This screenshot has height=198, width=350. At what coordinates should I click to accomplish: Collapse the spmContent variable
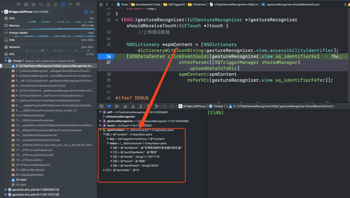click(x=100, y=130)
